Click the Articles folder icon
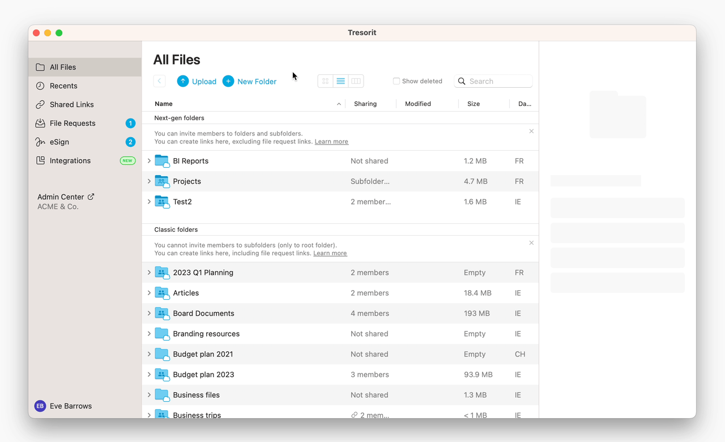This screenshot has width=725, height=442. coord(162,293)
